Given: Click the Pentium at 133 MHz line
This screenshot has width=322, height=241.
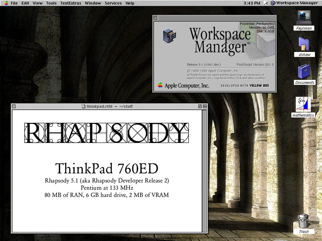Looking at the screenshot, I should [107, 188].
